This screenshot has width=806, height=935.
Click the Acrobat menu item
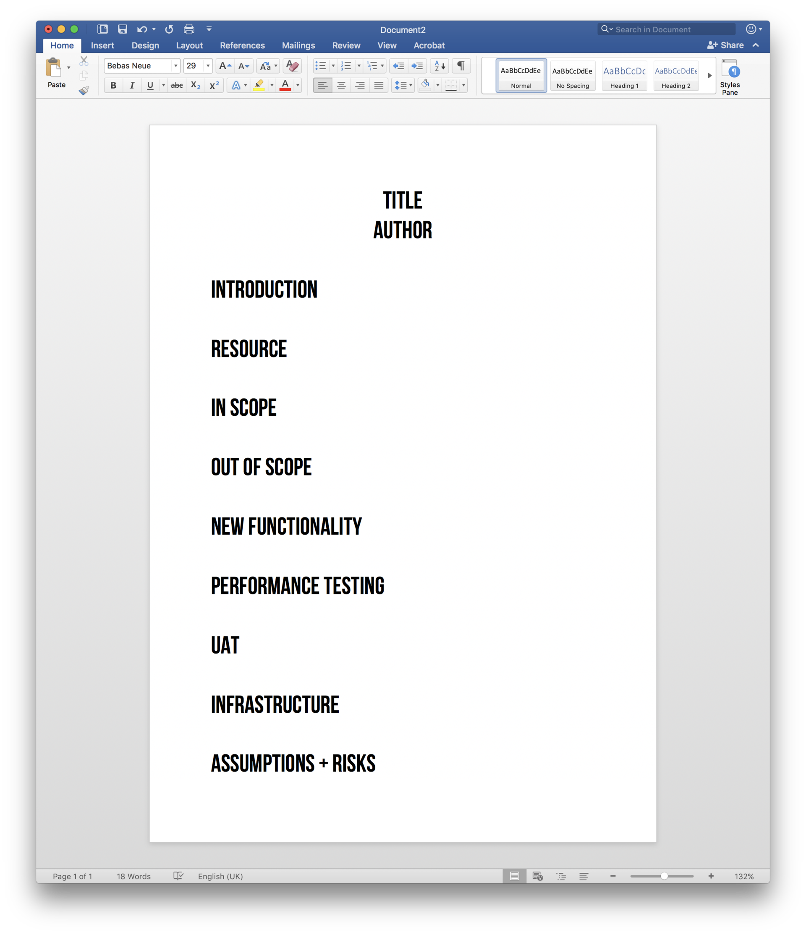[x=429, y=46]
